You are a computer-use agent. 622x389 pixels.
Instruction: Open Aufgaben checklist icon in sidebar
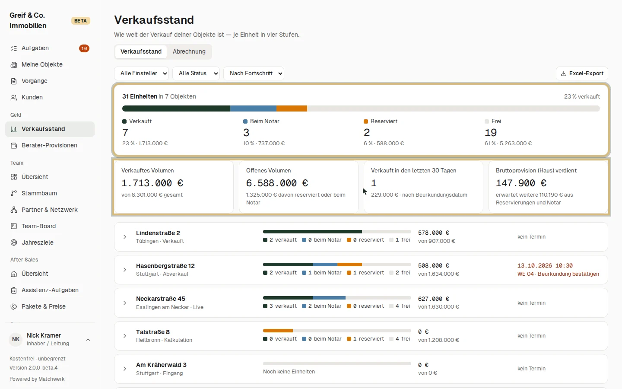14,48
